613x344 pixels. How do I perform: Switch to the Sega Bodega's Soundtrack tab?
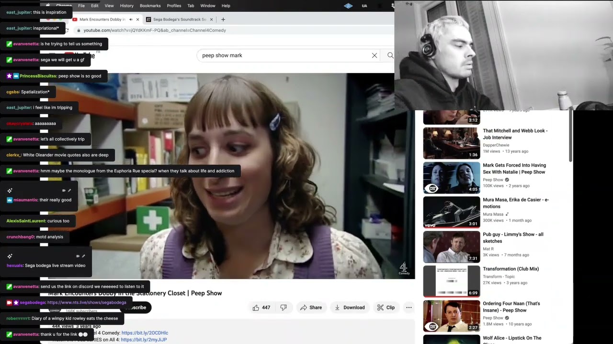[179, 20]
